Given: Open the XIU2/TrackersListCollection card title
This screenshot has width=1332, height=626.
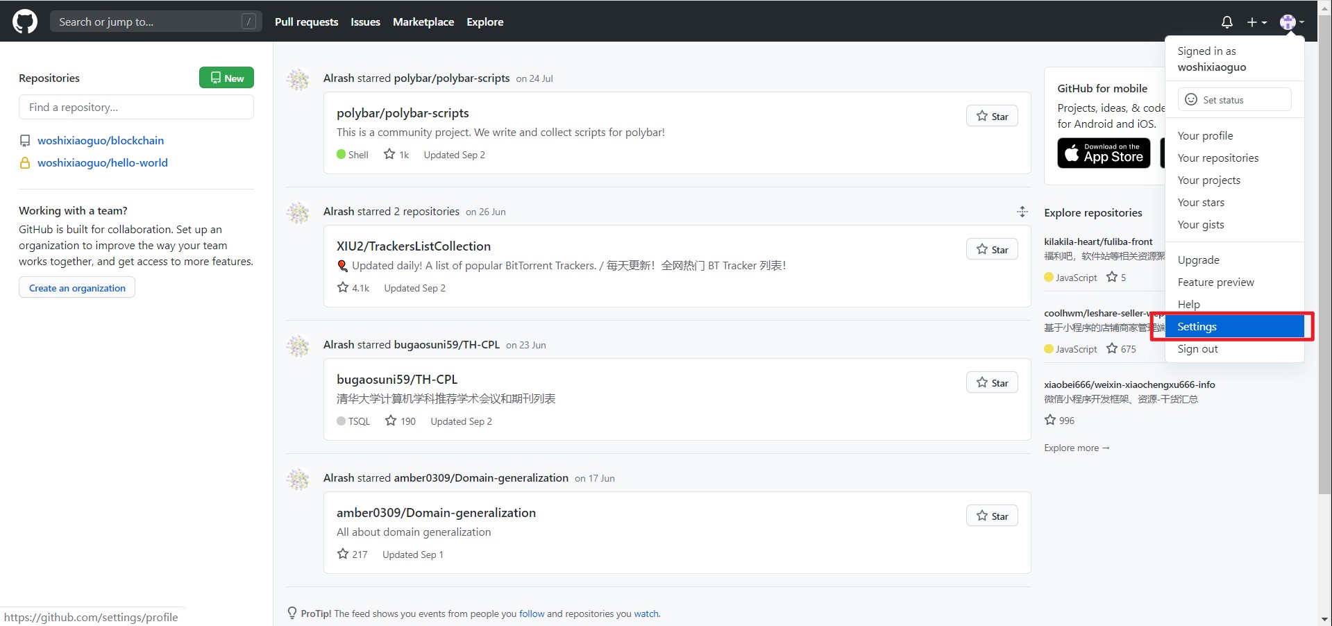Looking at the screenshot, I should click(414, 246).
